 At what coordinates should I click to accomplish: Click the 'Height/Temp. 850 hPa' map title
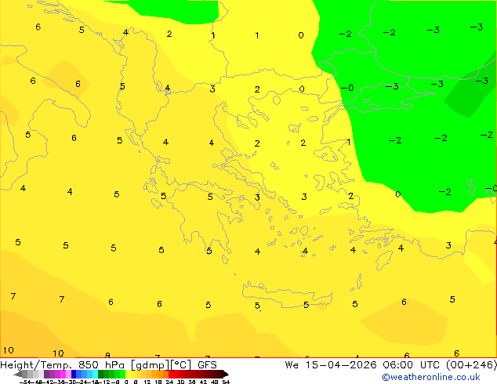click(62, 365)
